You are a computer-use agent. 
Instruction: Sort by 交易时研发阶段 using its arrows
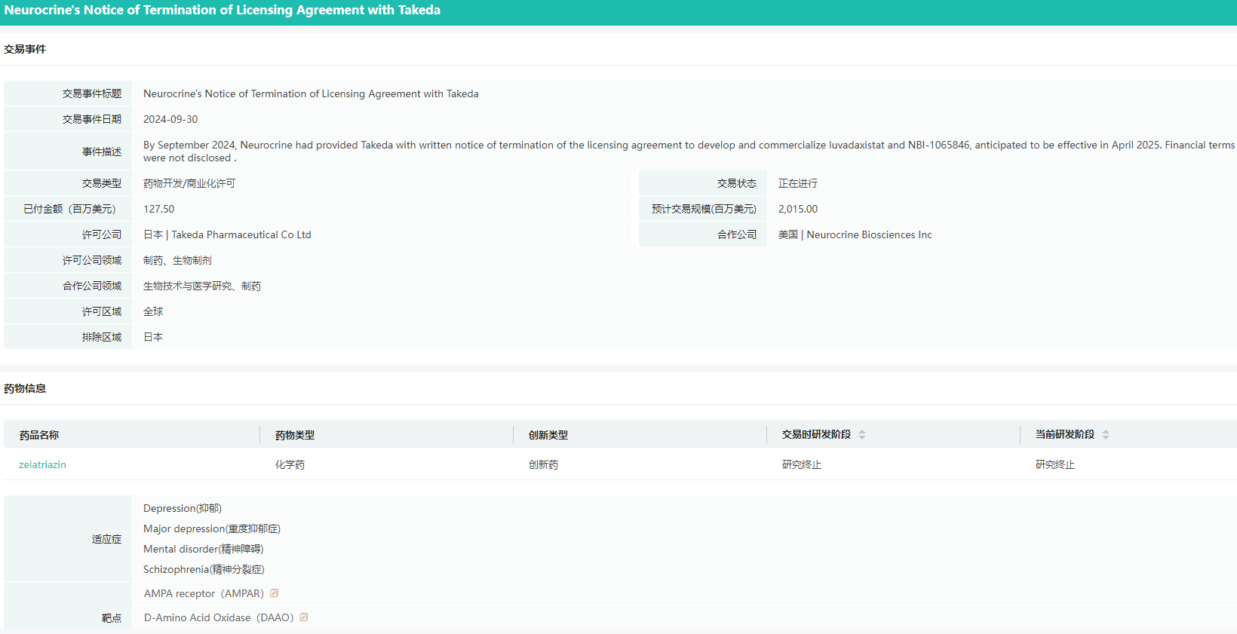(862, 435)
